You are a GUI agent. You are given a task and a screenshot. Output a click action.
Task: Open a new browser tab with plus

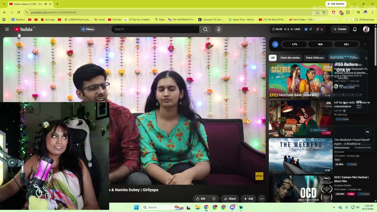(x=57, y=4)
